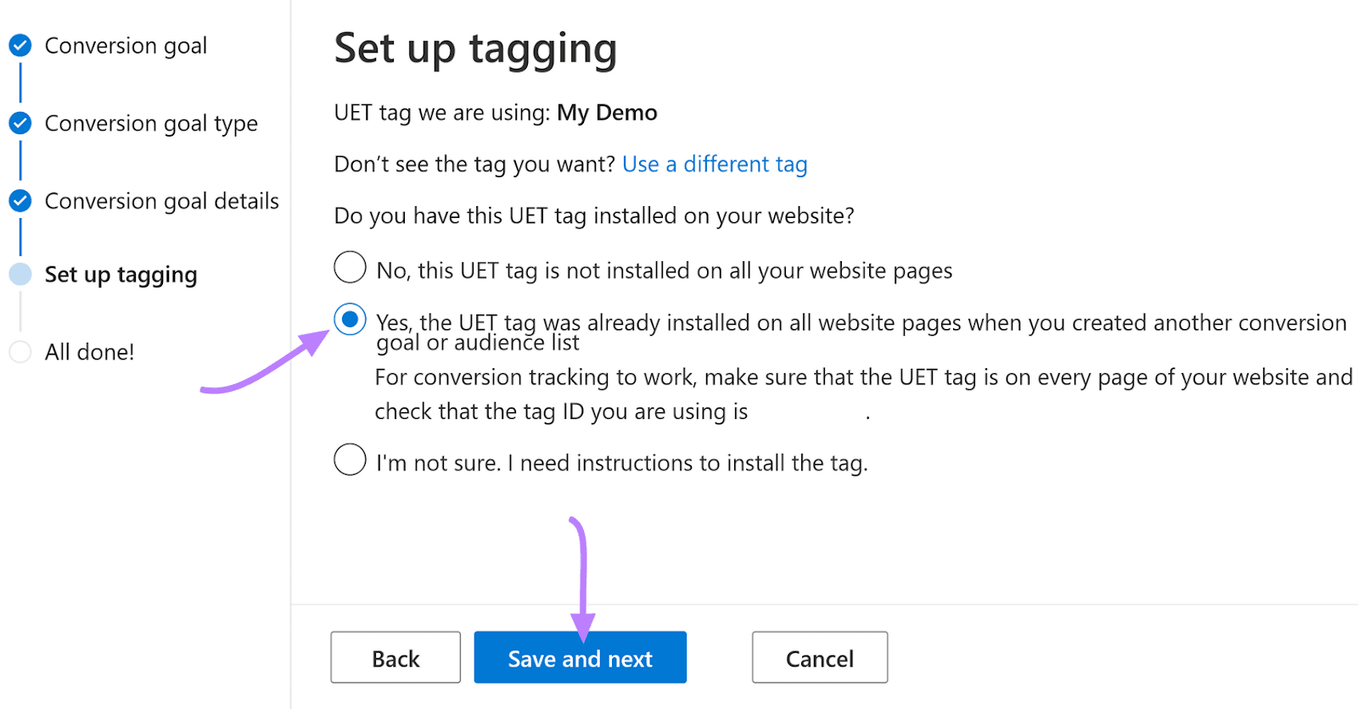The image size is (1358, 709).
Task: Cancel the tagging setup
Action: pyautogui.click(x=819, y=658)
